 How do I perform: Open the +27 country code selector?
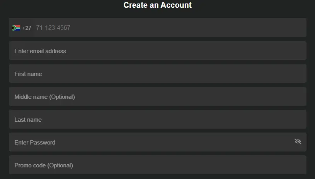pyautogui.click(x=22, y=28)
